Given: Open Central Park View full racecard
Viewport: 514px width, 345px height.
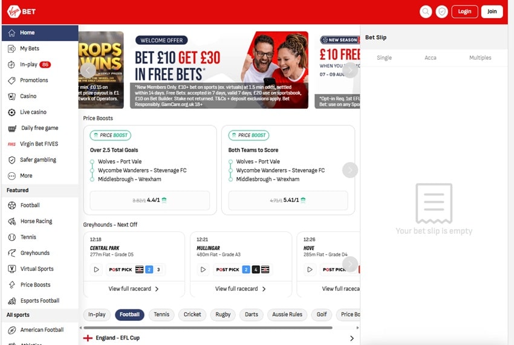Looking at the screenshot, I should [x=134, y=289].
